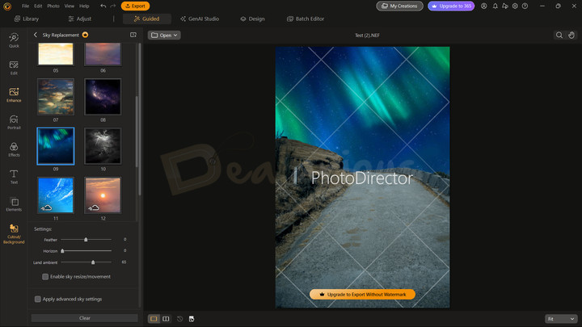Open the help question mark icon
582x327 pixels.
point(525,6)
